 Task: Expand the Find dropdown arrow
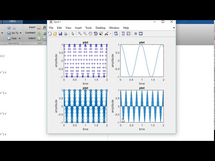tap(19, 39)
